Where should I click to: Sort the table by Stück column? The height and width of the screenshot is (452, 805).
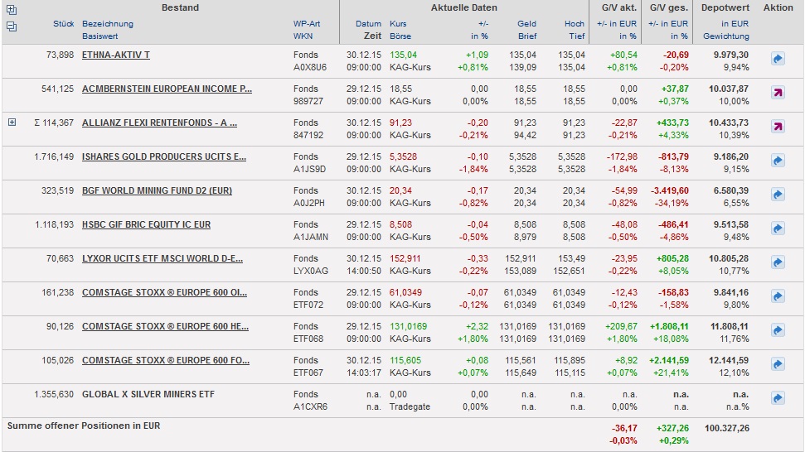(x=64, y=24)
